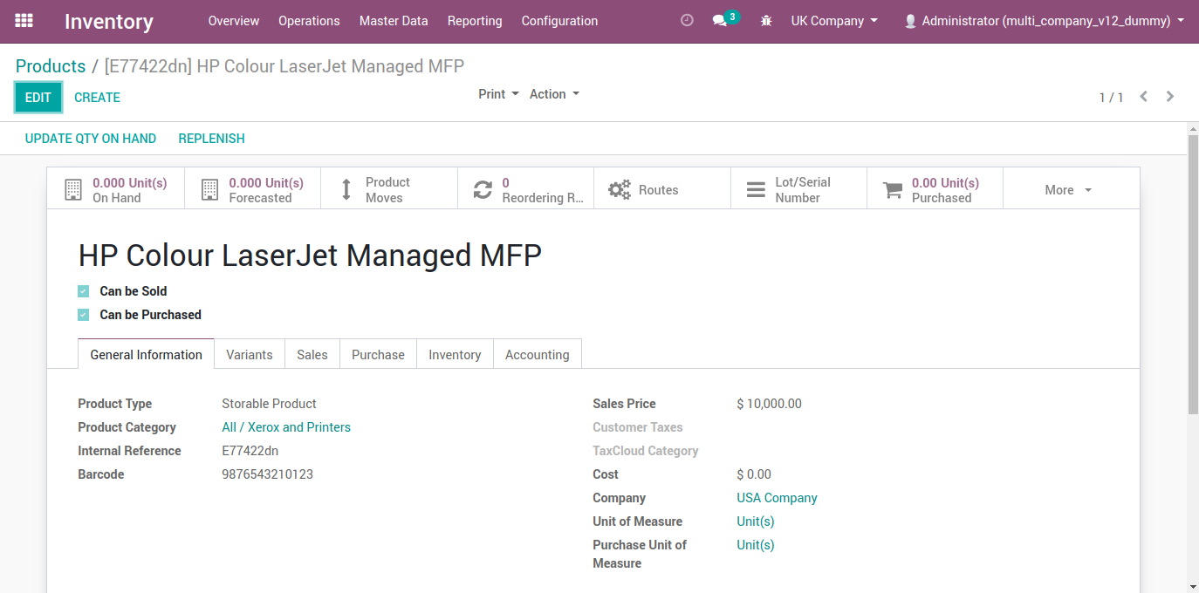Screen dimensions: 1199x593
Task: Click the Replenish button
Action: pos(212,139)
